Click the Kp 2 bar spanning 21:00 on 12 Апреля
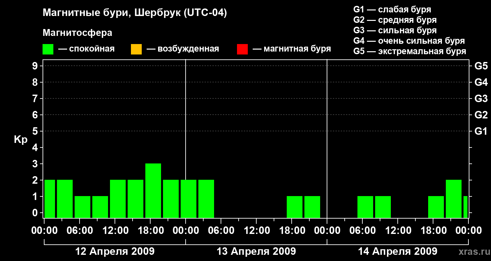The width and height of the screenshot is (491, 261). point(171,199)
